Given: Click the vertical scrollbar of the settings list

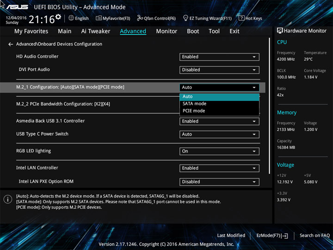Looking at the screenshot, I should [270, 106].
